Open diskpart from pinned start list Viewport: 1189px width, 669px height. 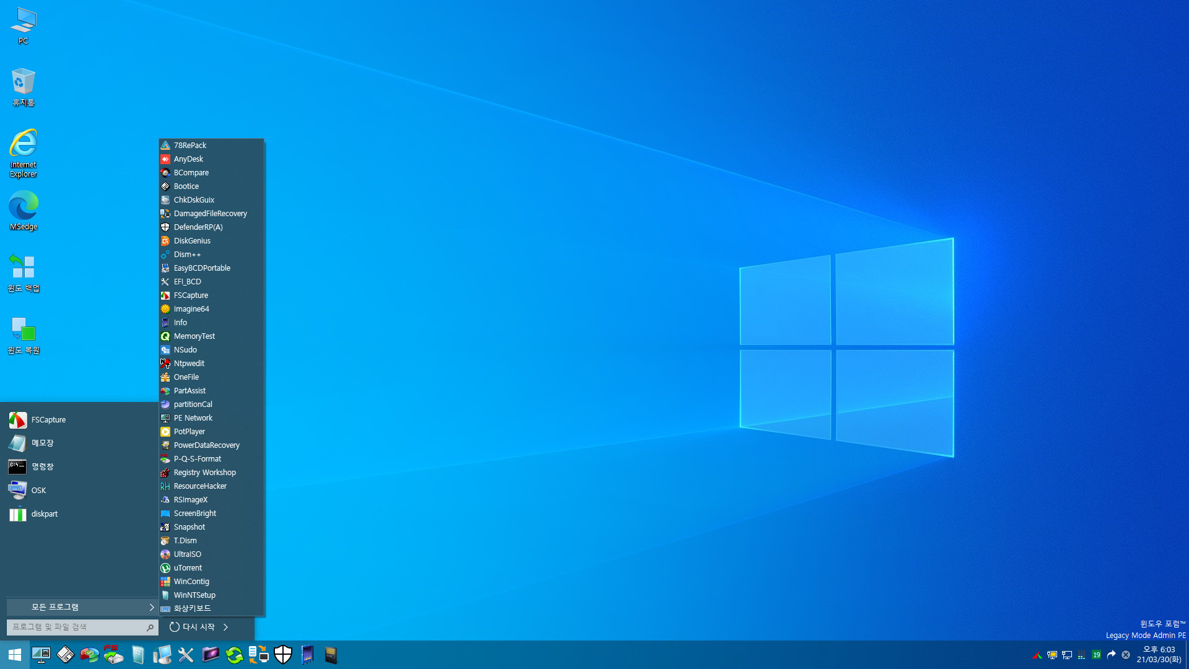(x=79, y=514)
